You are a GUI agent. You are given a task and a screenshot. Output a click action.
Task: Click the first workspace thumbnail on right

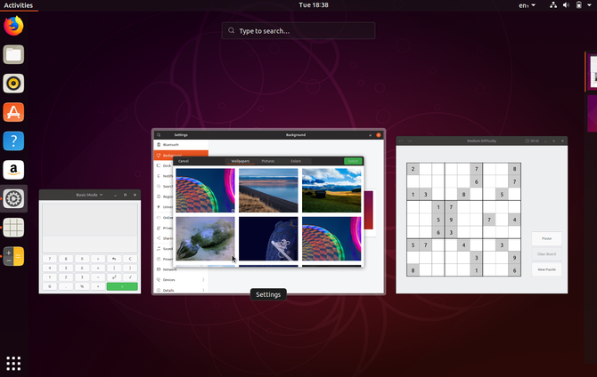click(592, 71)
